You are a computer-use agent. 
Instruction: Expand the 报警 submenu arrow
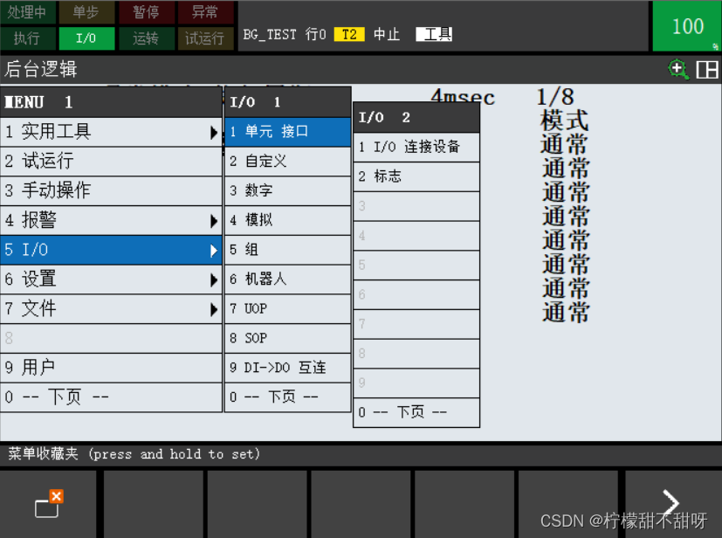click(214, 221)
